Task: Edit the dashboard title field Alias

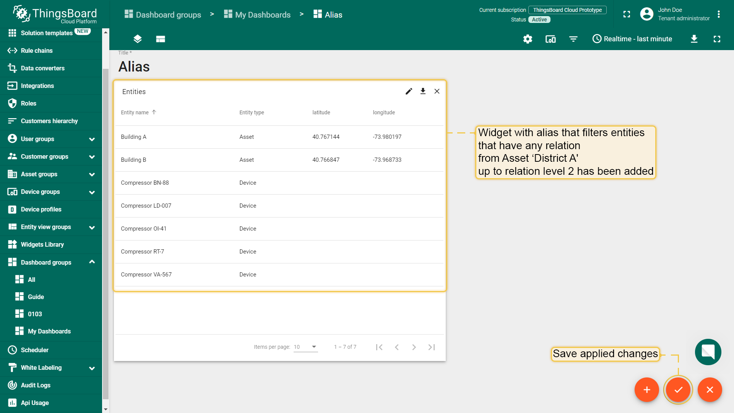Action: pos(134,67)
